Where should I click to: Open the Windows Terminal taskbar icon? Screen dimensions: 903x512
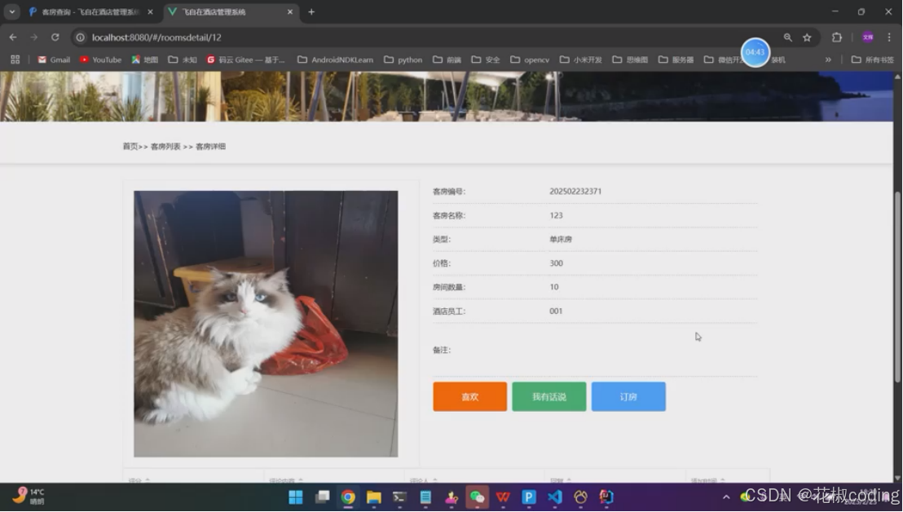point(399,496)
